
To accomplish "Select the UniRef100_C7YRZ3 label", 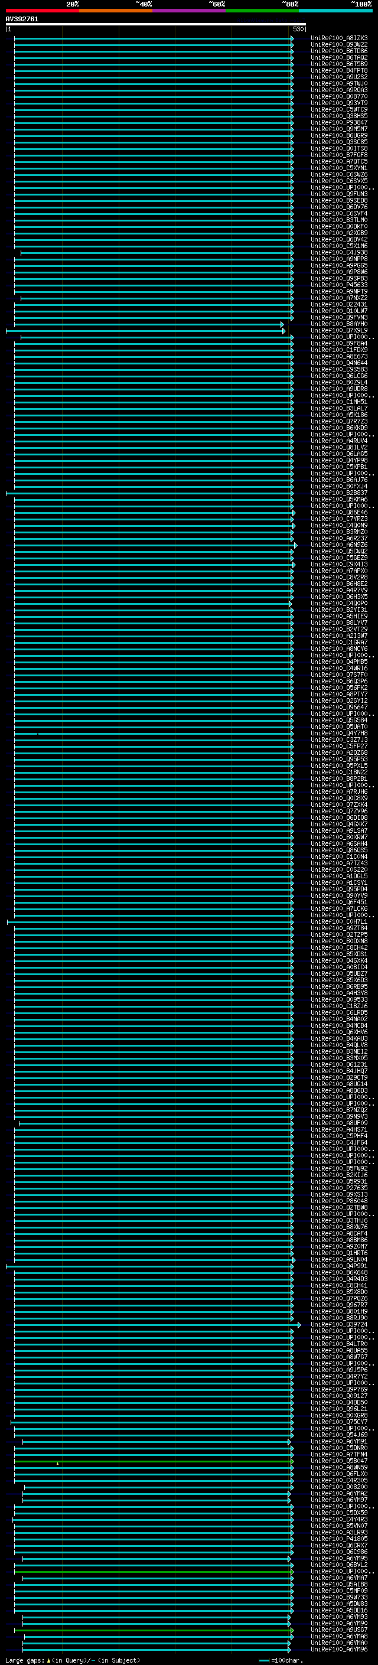I will (x=339, y=519).
